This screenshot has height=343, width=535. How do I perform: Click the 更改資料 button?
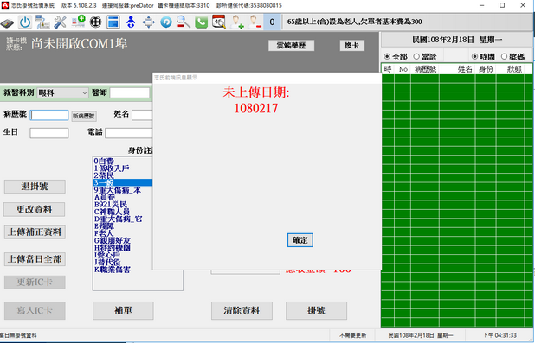(35, 209)
